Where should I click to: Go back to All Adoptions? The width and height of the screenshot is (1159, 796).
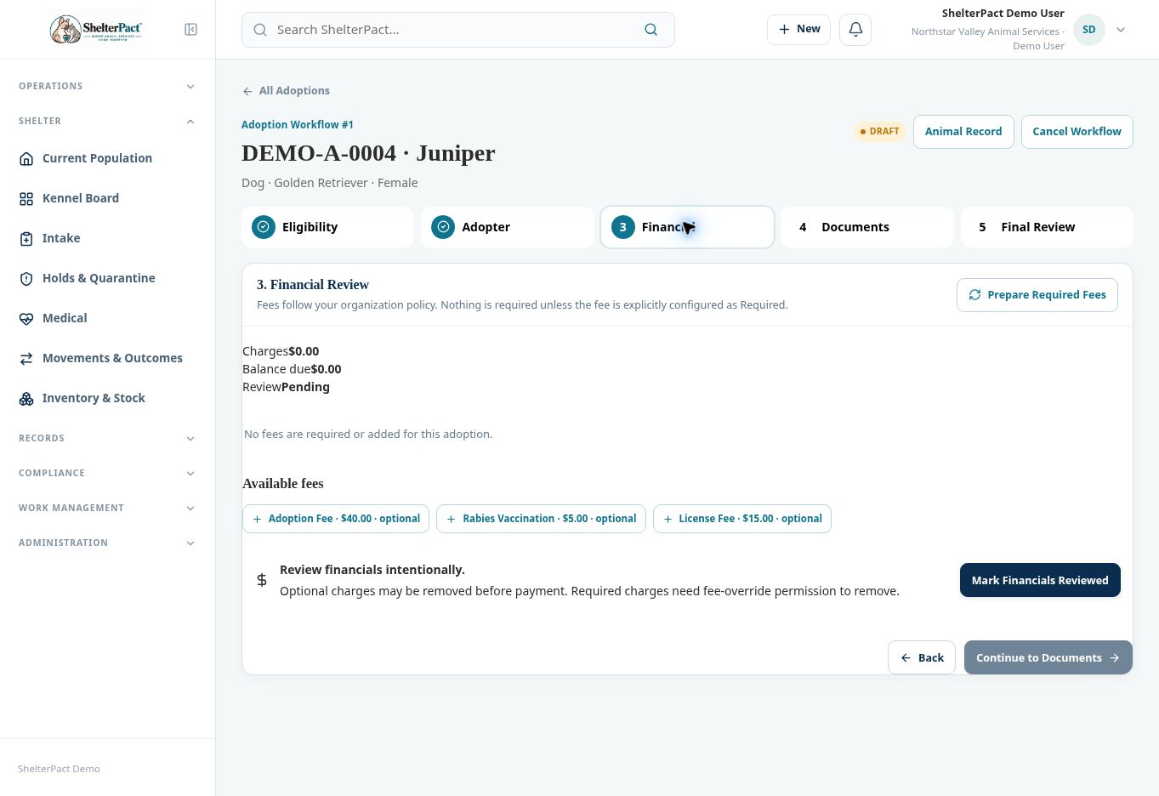[286, 91]
